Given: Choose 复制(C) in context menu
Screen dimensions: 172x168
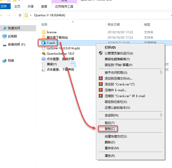Looking at the screenshot, I should 110,129.
